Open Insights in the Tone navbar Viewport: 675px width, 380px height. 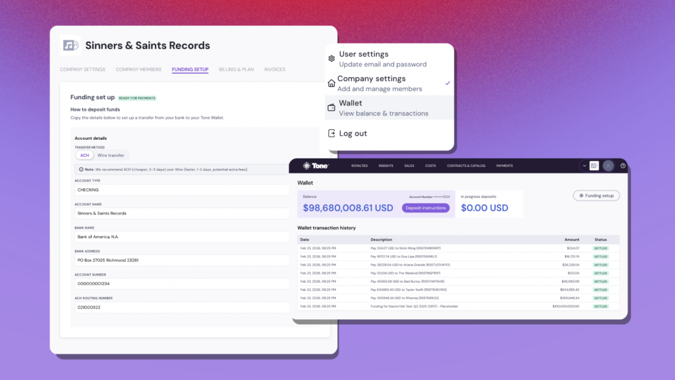pos(386,166)
